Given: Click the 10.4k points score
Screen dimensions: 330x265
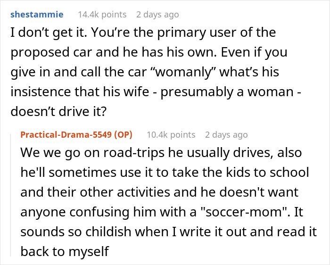Looking at the screenshot, I should pos(171,135).
